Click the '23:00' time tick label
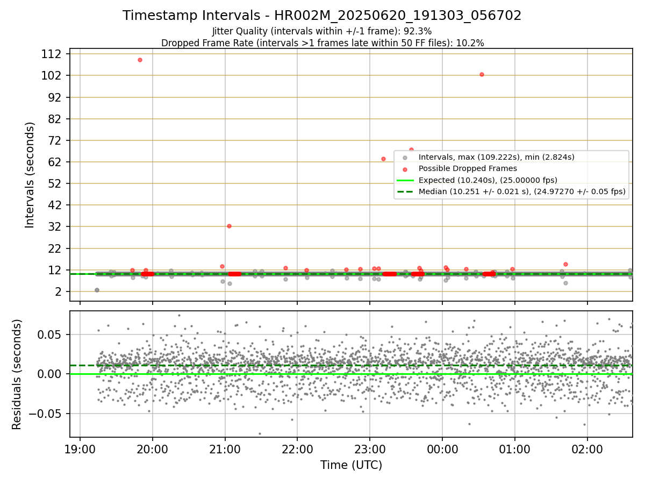Screen dimensions: 645x484 pos(370,450)
